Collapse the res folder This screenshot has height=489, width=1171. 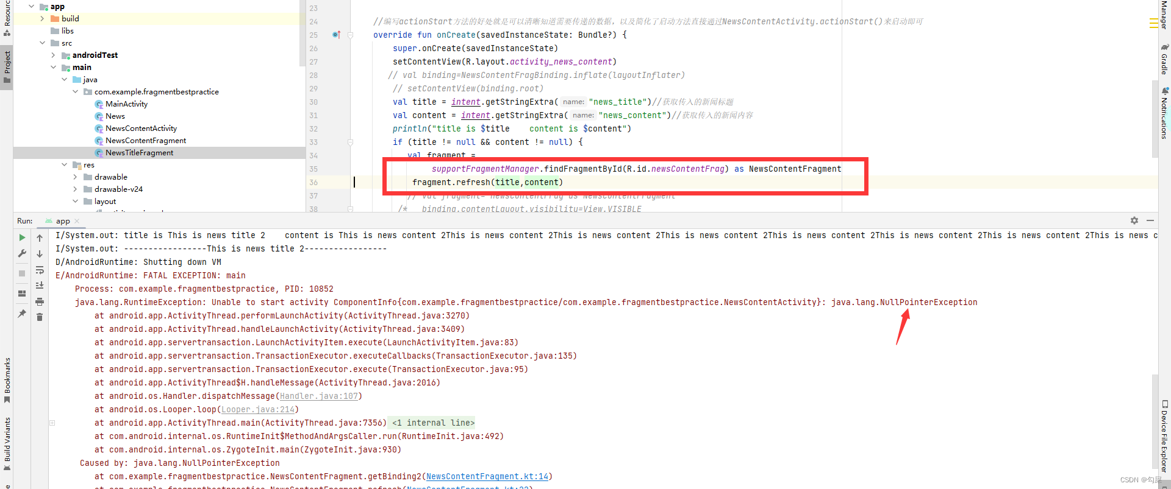(64, 165)
